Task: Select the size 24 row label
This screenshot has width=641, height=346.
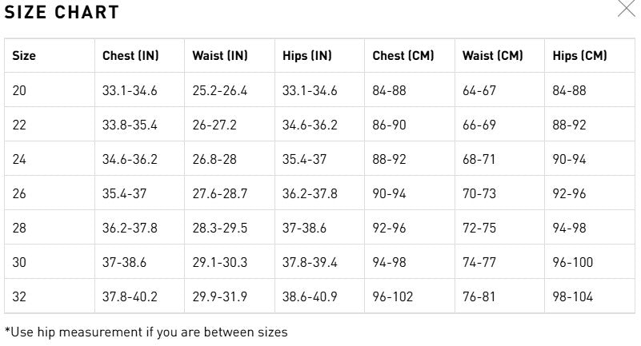Action: coord(20,160)
